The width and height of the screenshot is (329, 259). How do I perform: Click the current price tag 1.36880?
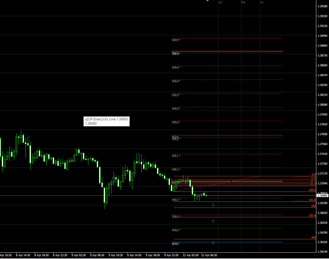click(322, 196)
